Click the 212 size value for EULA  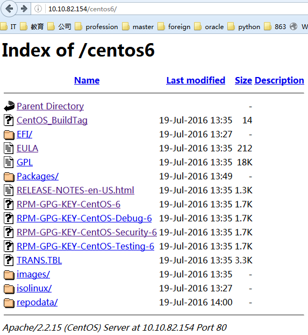click(x=245, y=148)
